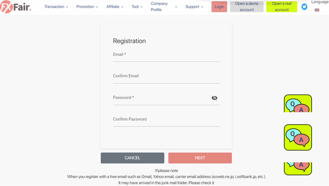
Task: Expand the Support dropdown chevron
Action: (202, 7)
